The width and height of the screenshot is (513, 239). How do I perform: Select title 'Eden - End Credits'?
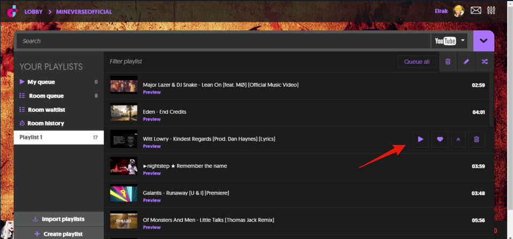tap(165, 112)
